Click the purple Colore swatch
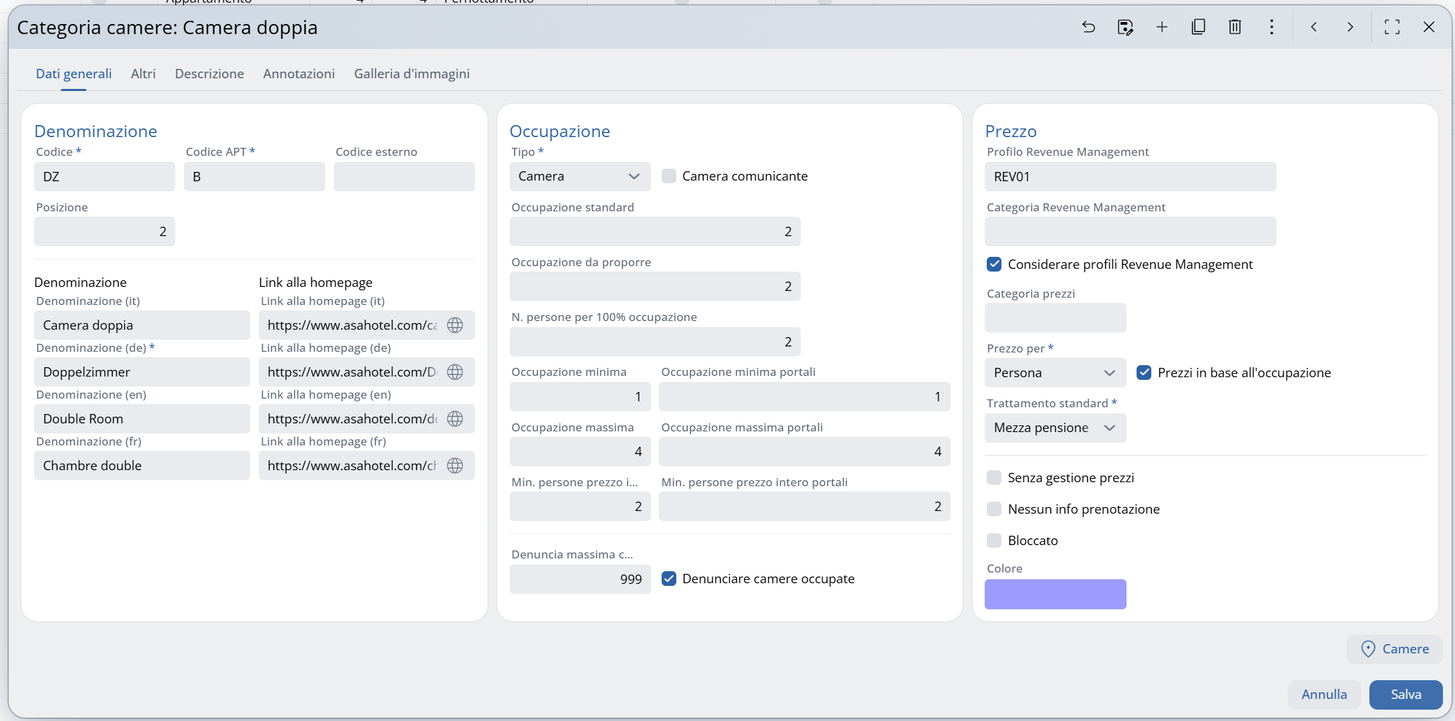Image resolution: width=1455 pixels, height=721 pixels. pyautogui.click(x=1055, y=594)
